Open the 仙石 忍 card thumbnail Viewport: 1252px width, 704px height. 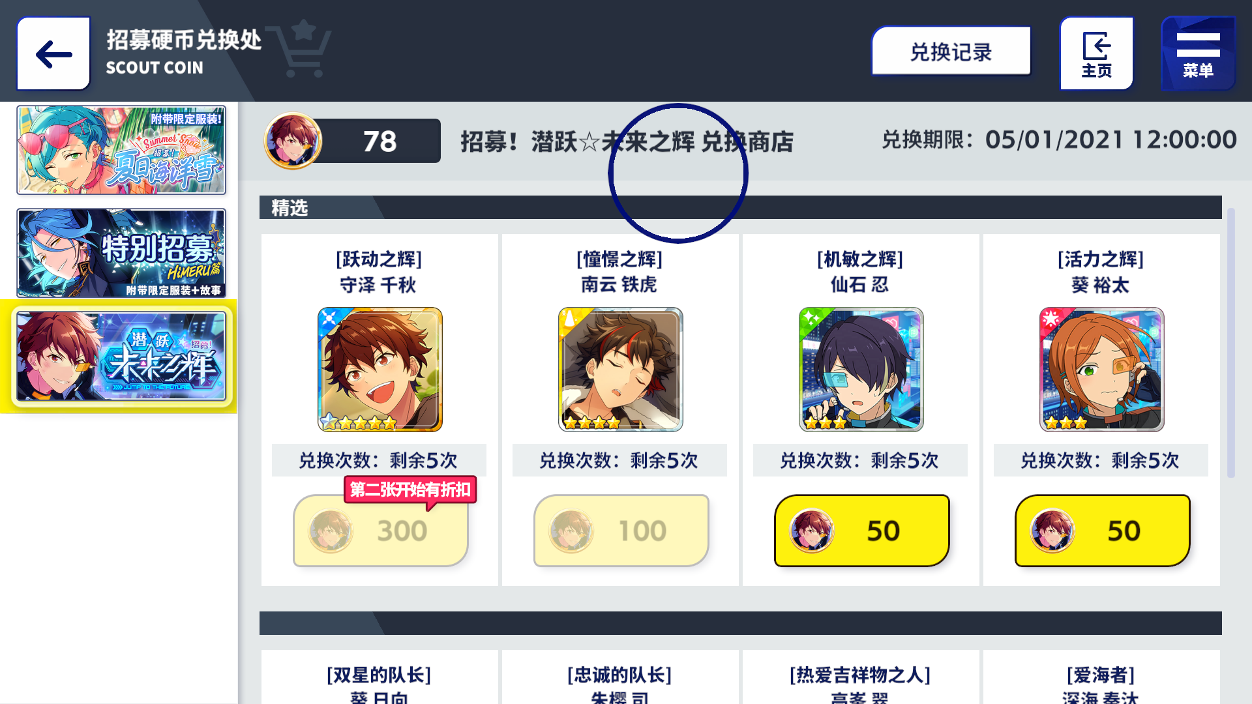click(861, 370)
